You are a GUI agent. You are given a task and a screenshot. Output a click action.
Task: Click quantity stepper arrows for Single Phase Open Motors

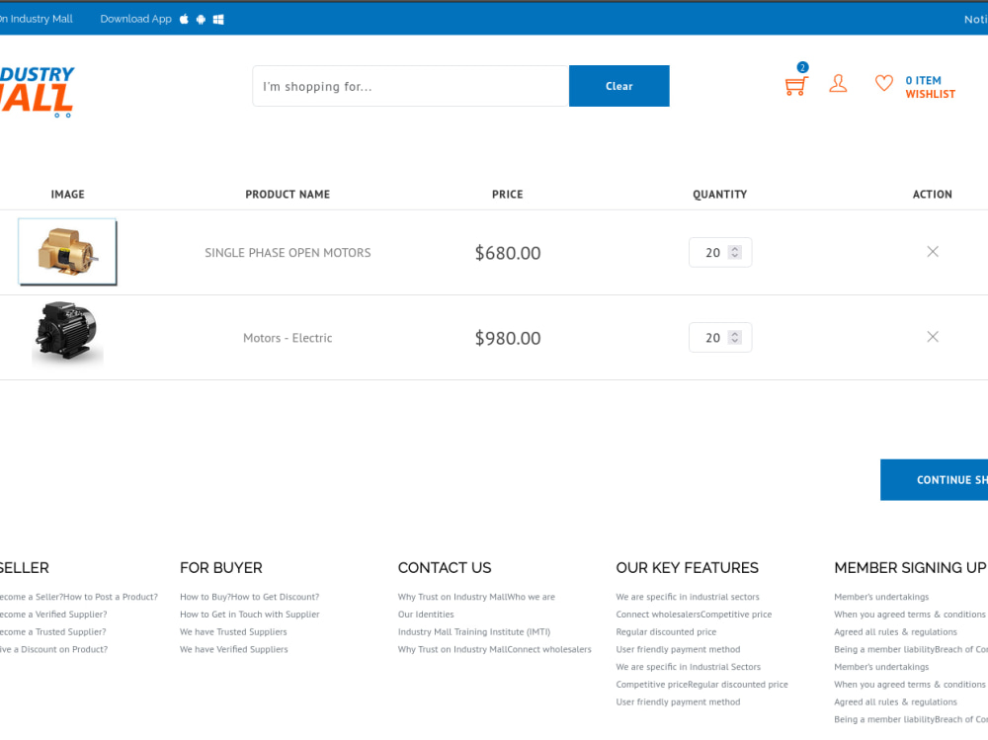[735, 252]
